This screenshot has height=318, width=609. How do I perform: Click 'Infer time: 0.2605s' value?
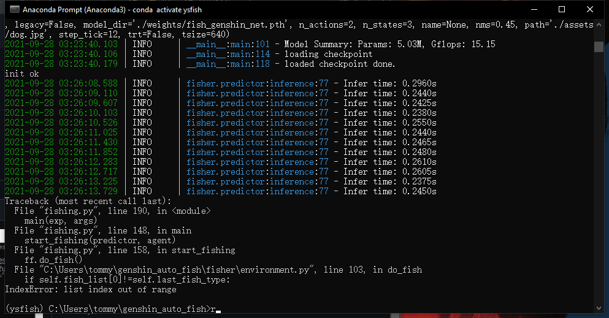coord(389,172)
